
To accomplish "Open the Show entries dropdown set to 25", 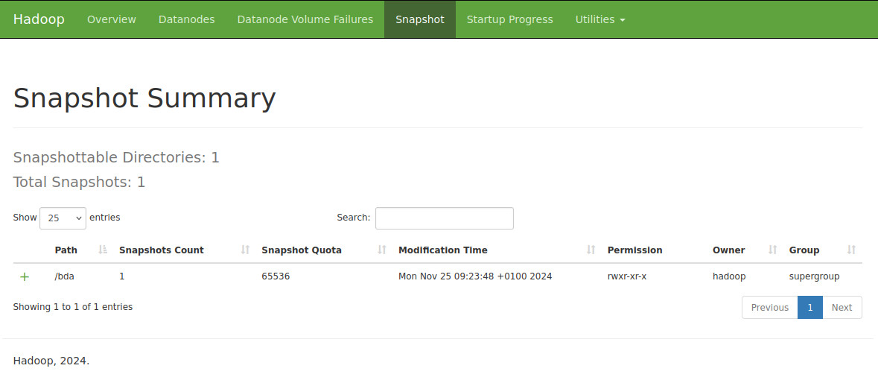I will click(x=63, y=218).
